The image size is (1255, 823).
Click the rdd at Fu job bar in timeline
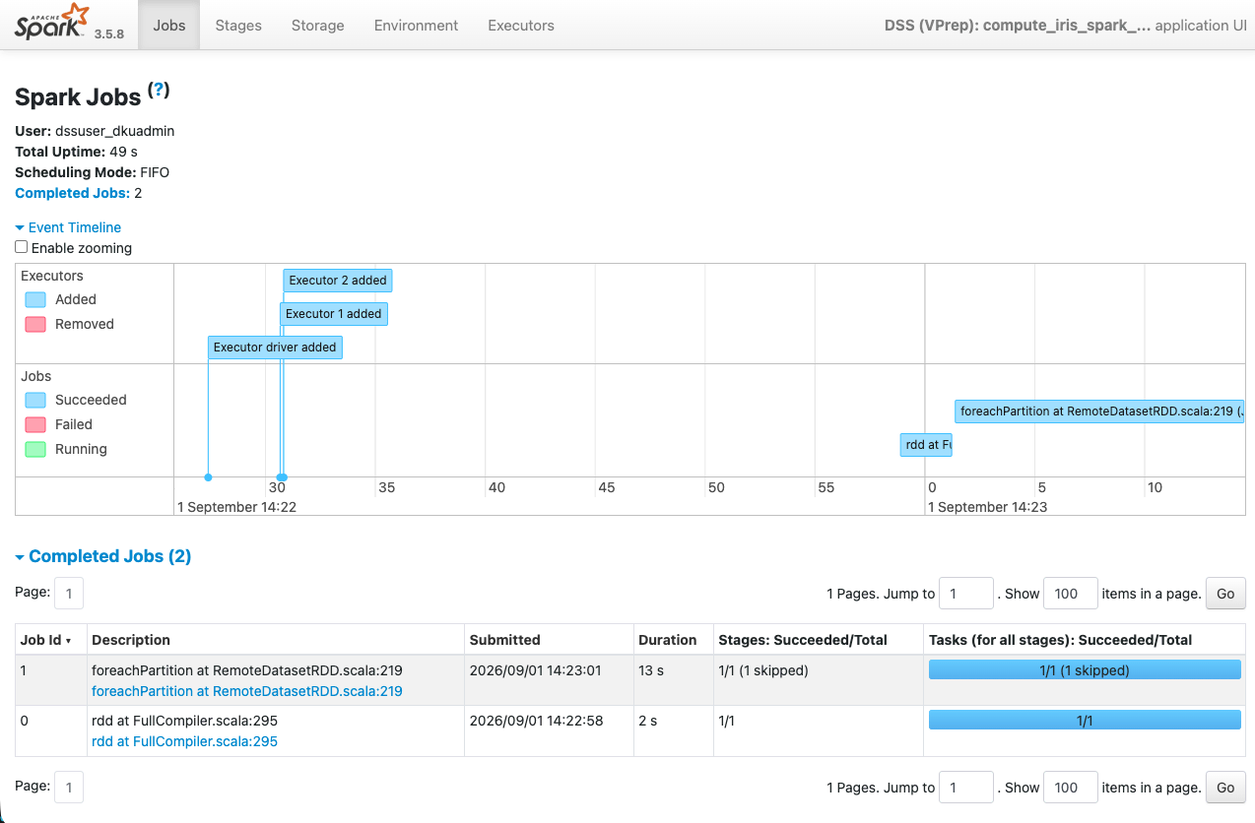(x=926, y=445)
